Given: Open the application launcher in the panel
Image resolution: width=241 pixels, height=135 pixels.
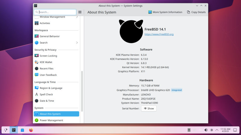Looking at the screenshot, I should 6,130.
